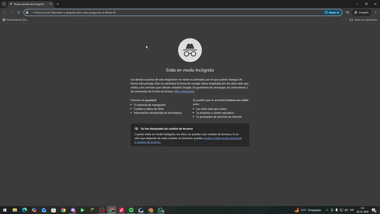Open the 15°C Despejado weather widget

(x=308, y=210)
